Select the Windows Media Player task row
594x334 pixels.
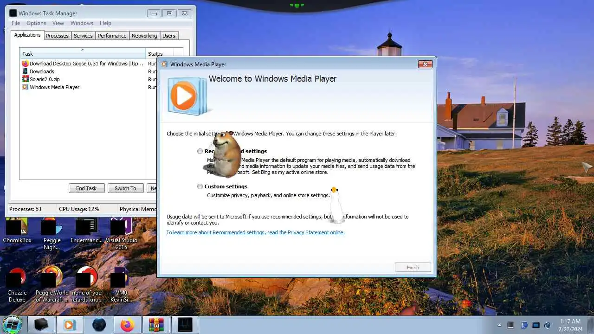click(88, 87)
